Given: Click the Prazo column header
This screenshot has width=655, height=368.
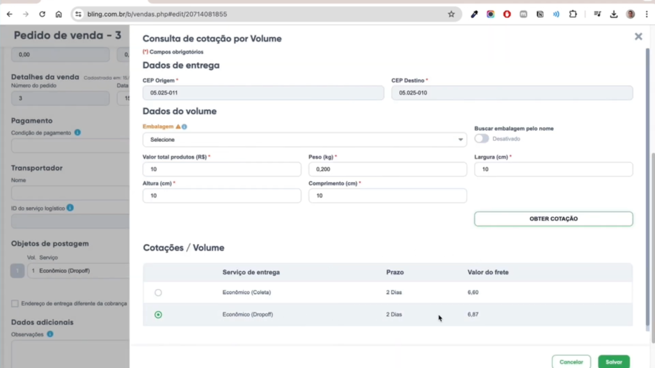Looking at the screenshot, I should pyautogui.click(x=395, y=272).
